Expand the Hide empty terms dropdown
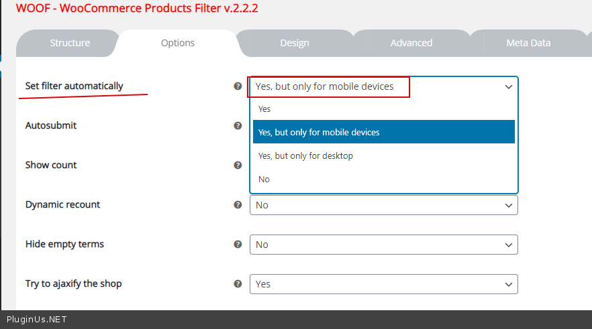The image size is (592, 329). tap(383, 245)
